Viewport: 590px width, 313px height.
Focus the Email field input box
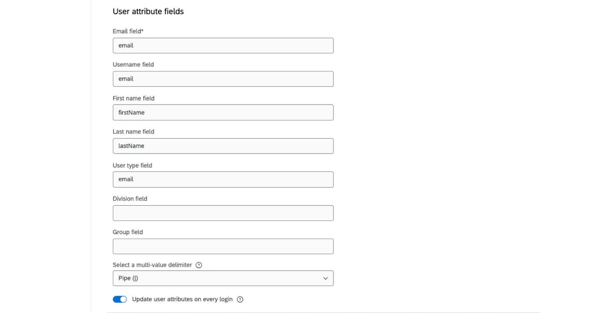(223, 46)
